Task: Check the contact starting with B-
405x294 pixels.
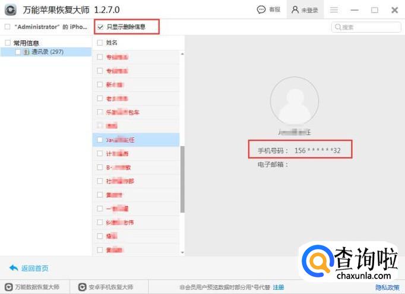Action: click(x=100, y=167)
